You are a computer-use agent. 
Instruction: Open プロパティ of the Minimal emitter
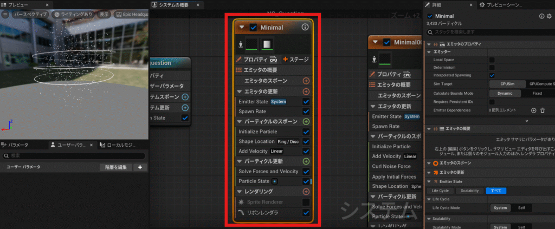click(x=256, y=60)
